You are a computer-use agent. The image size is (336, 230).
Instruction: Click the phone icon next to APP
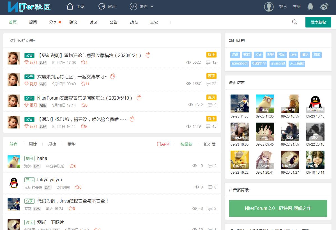[x=158, y=144]
